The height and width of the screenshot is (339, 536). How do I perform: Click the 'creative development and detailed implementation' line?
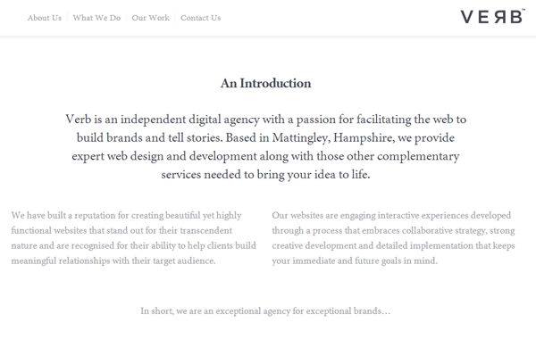coord(393,246)
